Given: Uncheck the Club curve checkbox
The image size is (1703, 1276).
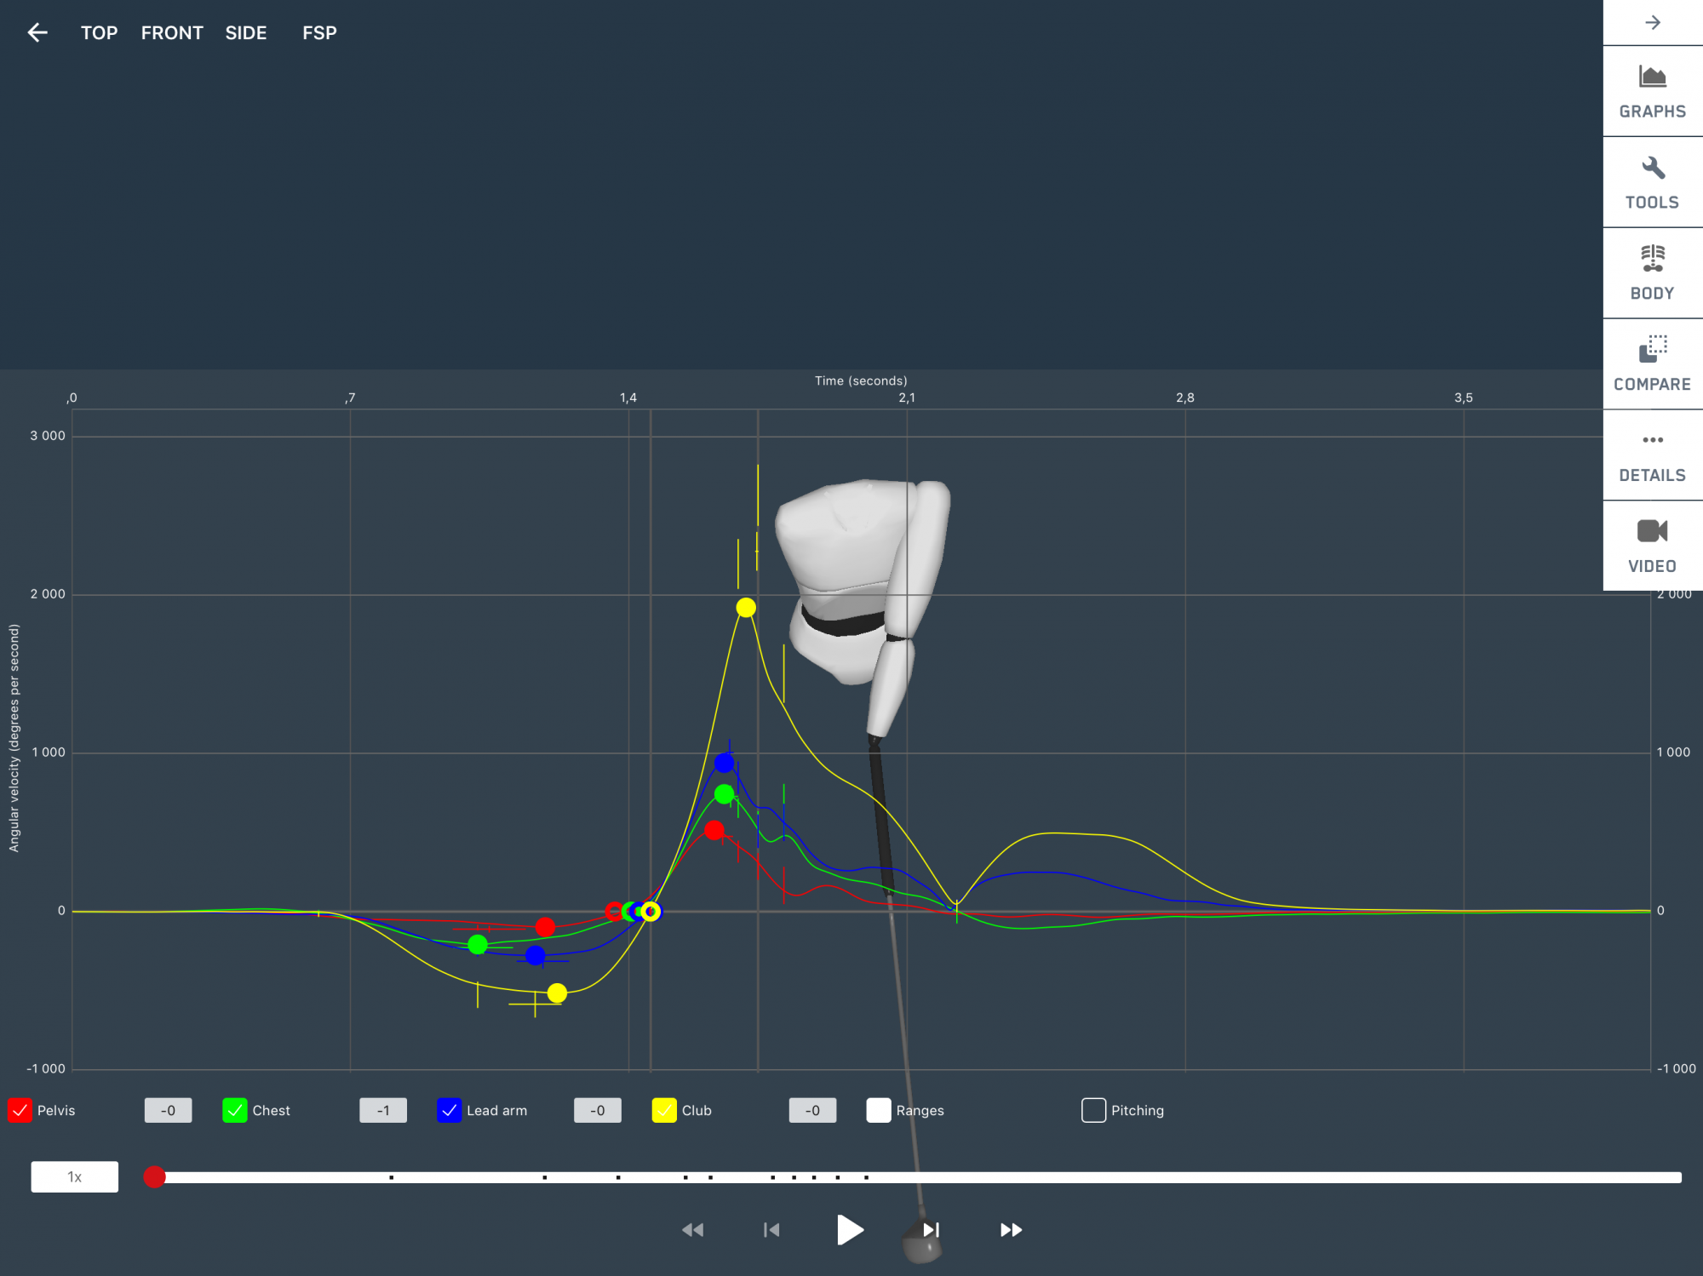Looking at the screenshot, I should coord(664,1110).
